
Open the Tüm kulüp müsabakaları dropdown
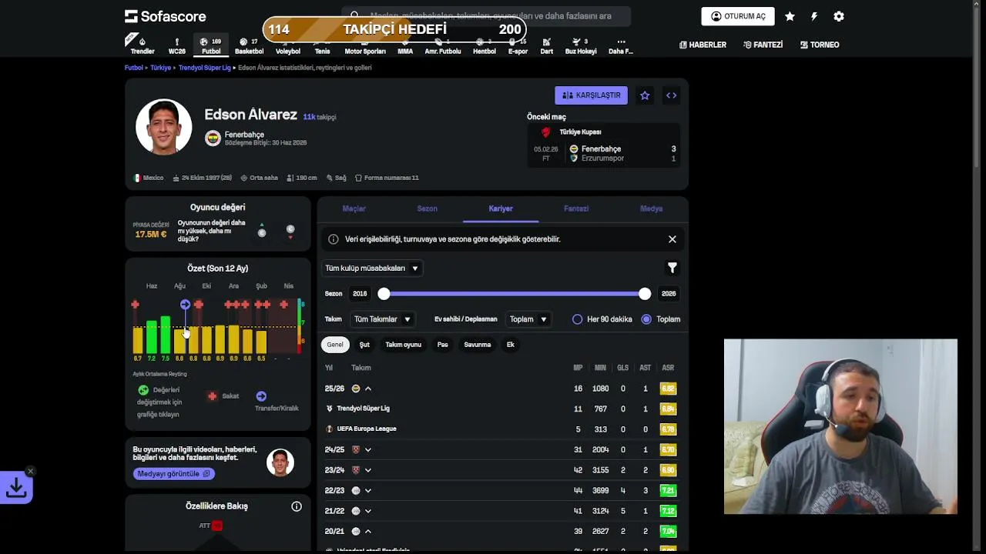click(372, 268)
